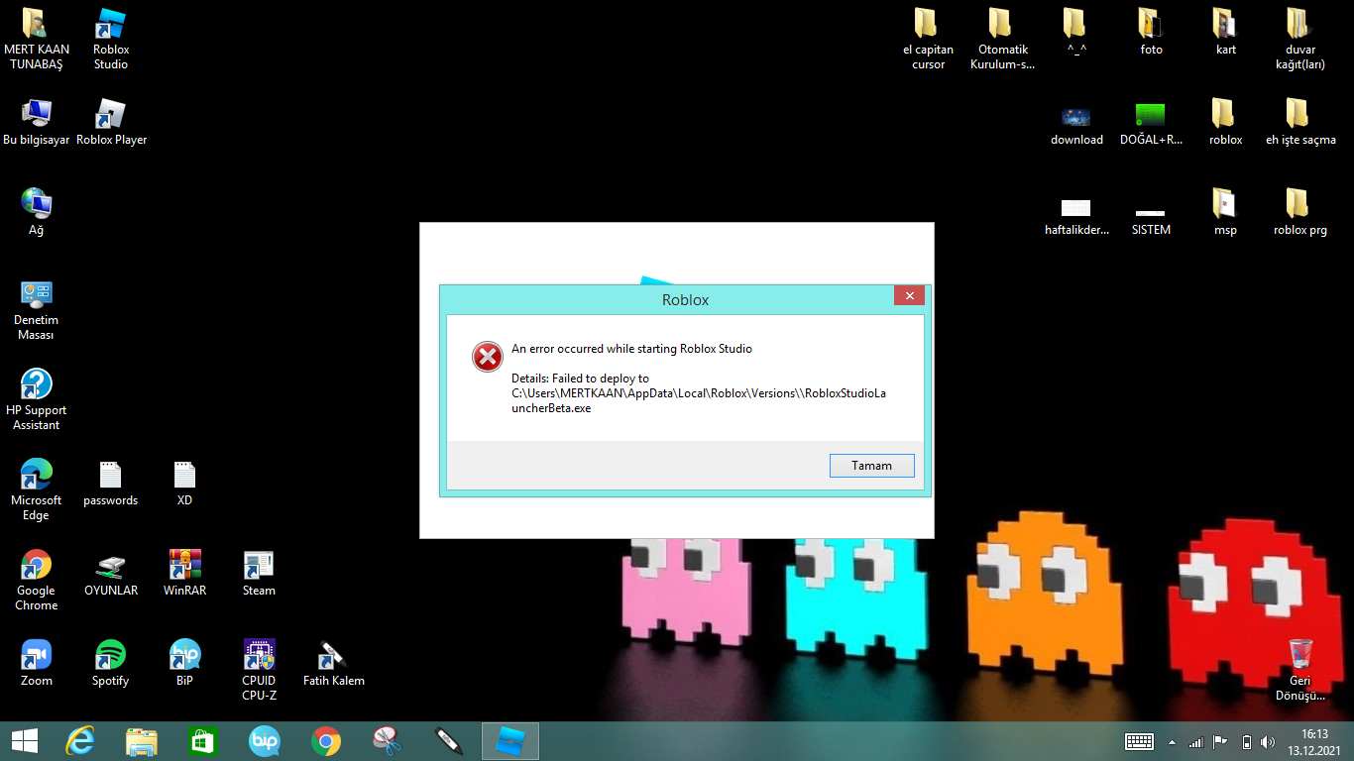
Task: Select the el capitan cursor folder
Action: click(929, 40)
